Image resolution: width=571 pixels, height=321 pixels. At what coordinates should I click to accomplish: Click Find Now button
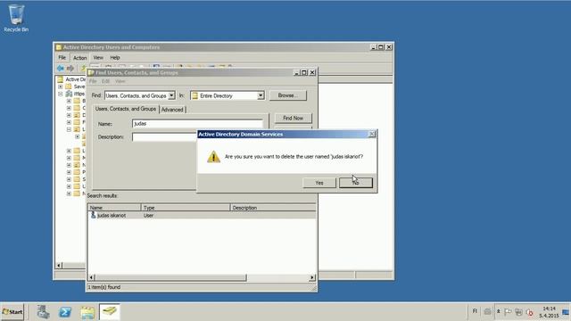coord(294,119)
